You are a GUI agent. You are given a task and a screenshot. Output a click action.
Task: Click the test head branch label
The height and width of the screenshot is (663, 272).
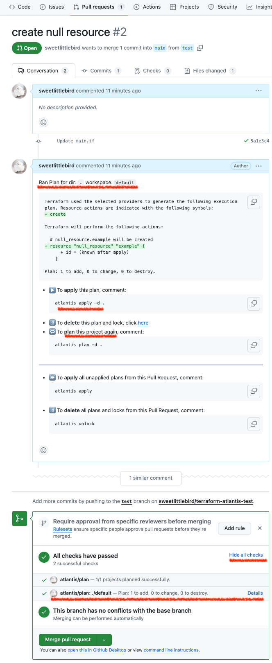tap(187, 48)
